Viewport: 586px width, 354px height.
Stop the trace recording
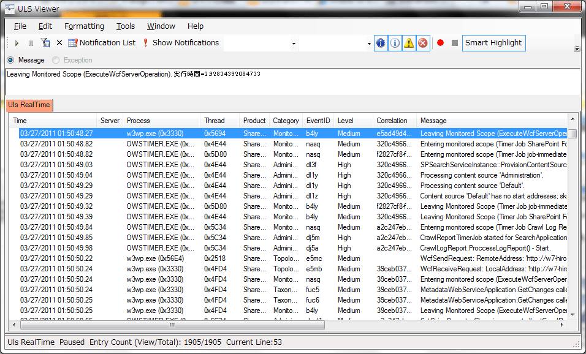[x=454, y=43]
